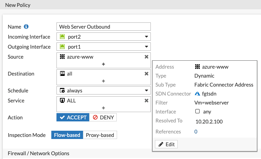The image size is (261, 159).
Task: Add another destination with plus icon
Action: tap(103, 81)
